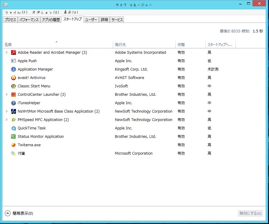Click NewSoft Technology Corporation in PMSpeed row
269x224 pixels.
144,120
